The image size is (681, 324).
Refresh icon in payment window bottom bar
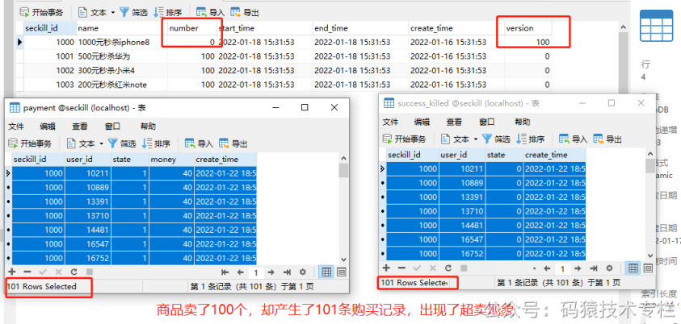74,272
